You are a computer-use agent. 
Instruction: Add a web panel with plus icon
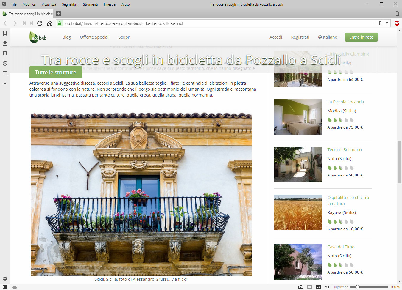tap(5, 83)
